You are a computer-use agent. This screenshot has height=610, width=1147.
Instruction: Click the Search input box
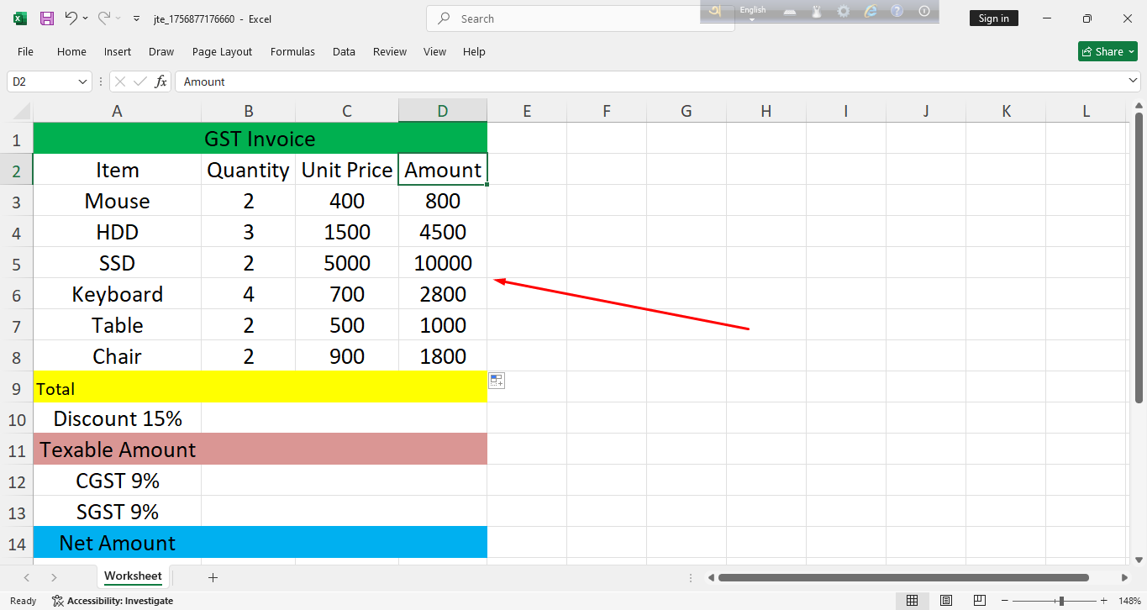pos(580,18)
